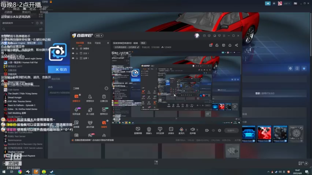Viewport: 312px width, 175px height.
Task: Click the bottom help message link in streaming app
Action: click(94, 140)
